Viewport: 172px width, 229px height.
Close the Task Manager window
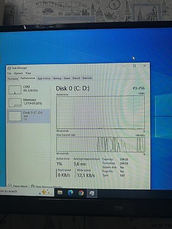(145, 65)
